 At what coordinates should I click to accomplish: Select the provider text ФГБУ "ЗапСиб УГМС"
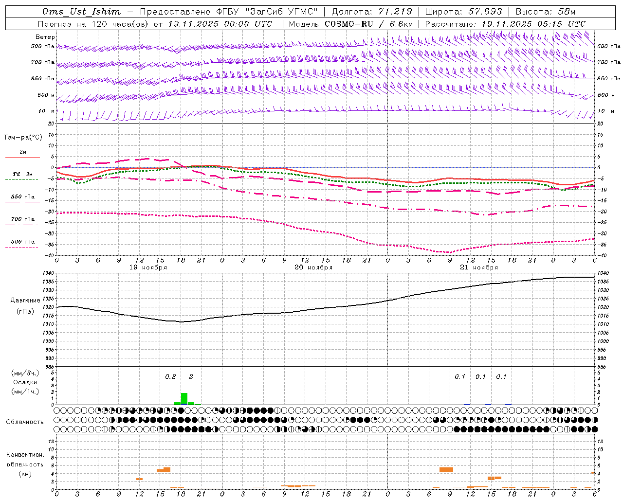tap(266, 12)
